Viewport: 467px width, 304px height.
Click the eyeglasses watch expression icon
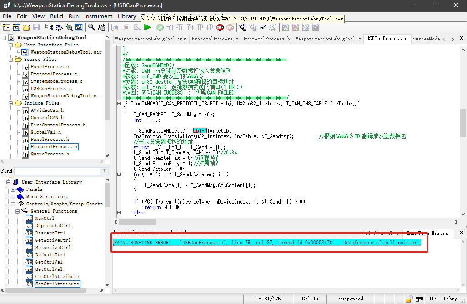pyautogui.click(x=263, y=27)
